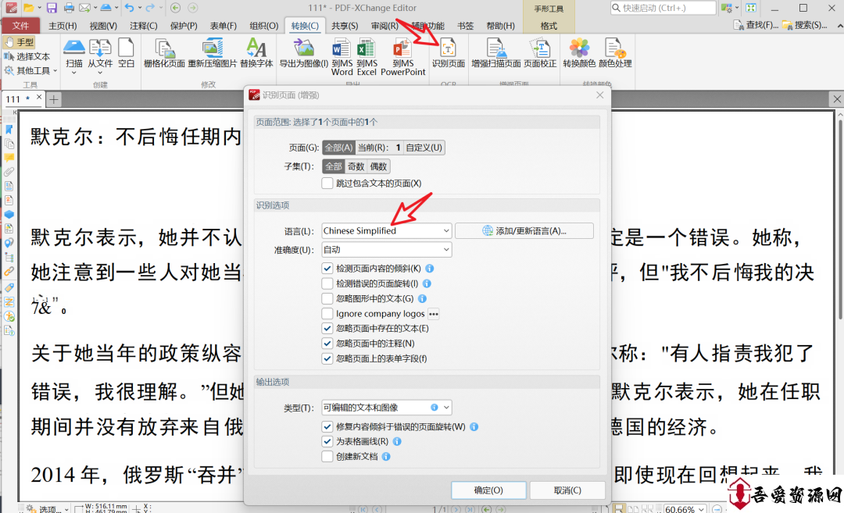Viewport: 844px width, 513px height.
Task: Select the 页面校正 deskew icon
Action: pyautogui.click(x=540, y=53)
